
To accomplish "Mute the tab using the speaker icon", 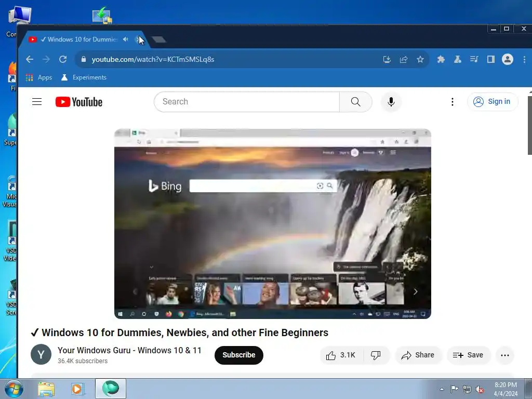I will tap(126, 39).
